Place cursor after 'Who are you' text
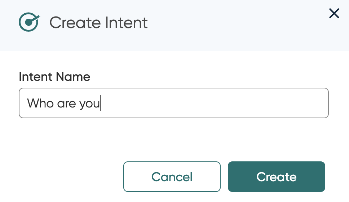 tap(101, 103)
